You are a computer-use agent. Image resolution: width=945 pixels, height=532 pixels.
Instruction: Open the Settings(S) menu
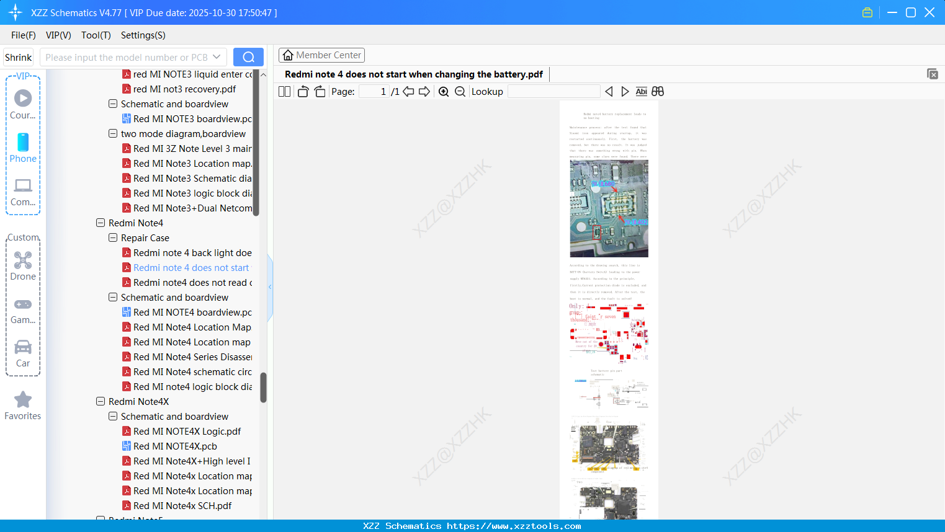(x=143, y=35)
